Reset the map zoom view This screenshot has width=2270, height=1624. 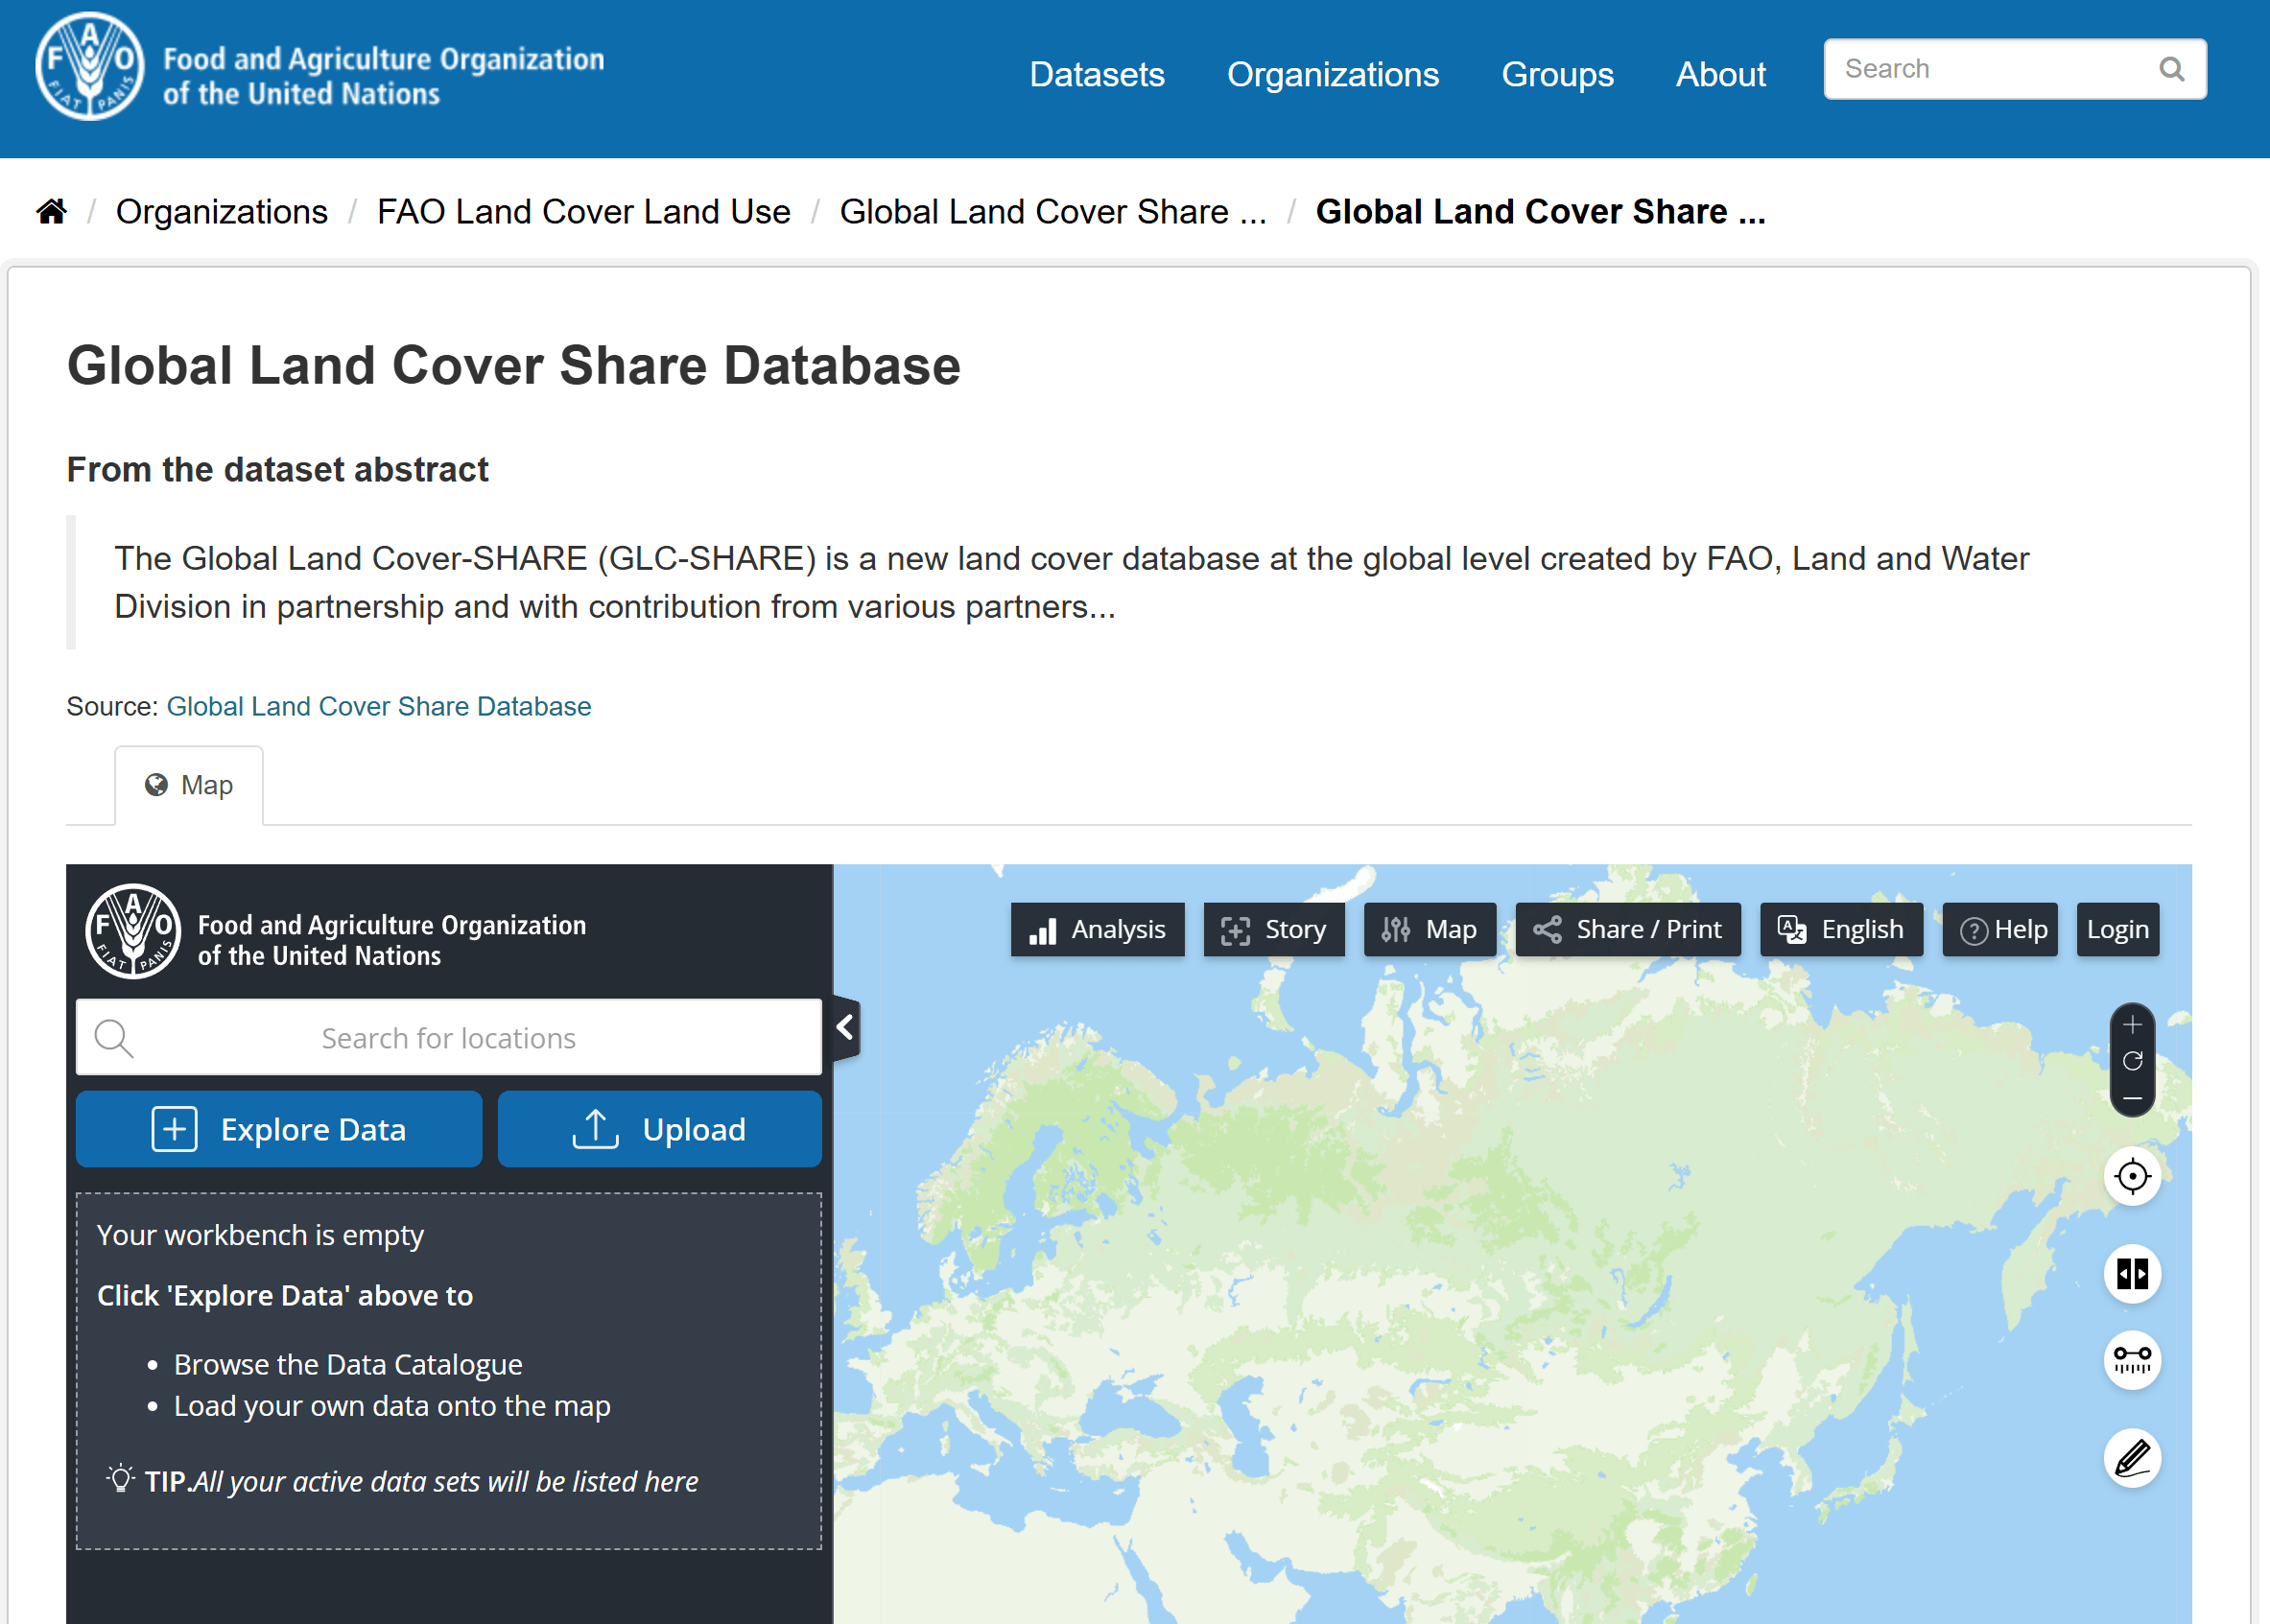pos(2132,1061)
